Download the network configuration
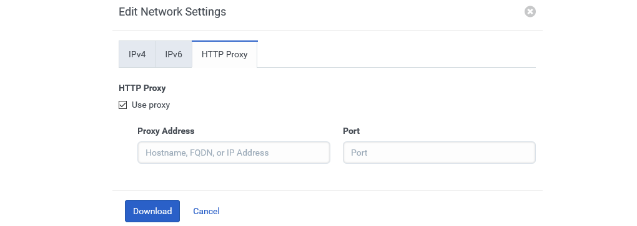 pyautogui.click(x=152, y=211)
